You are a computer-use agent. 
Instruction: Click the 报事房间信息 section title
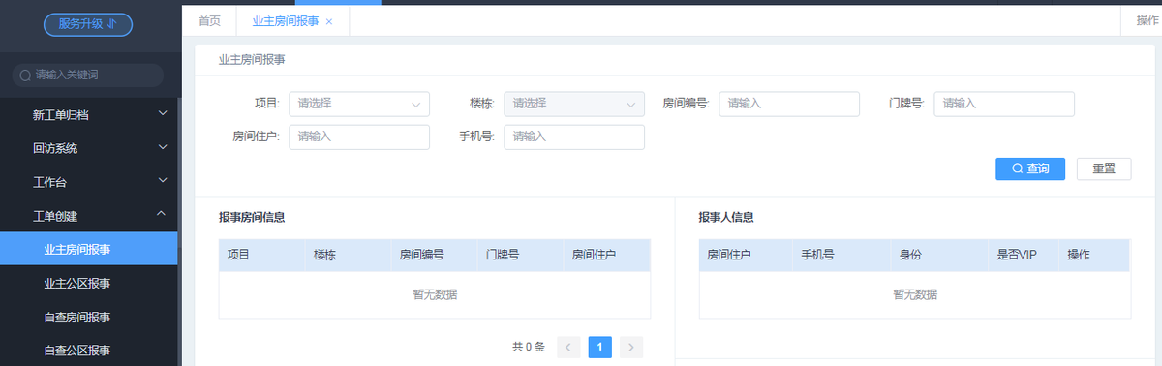tap(252, 218)
